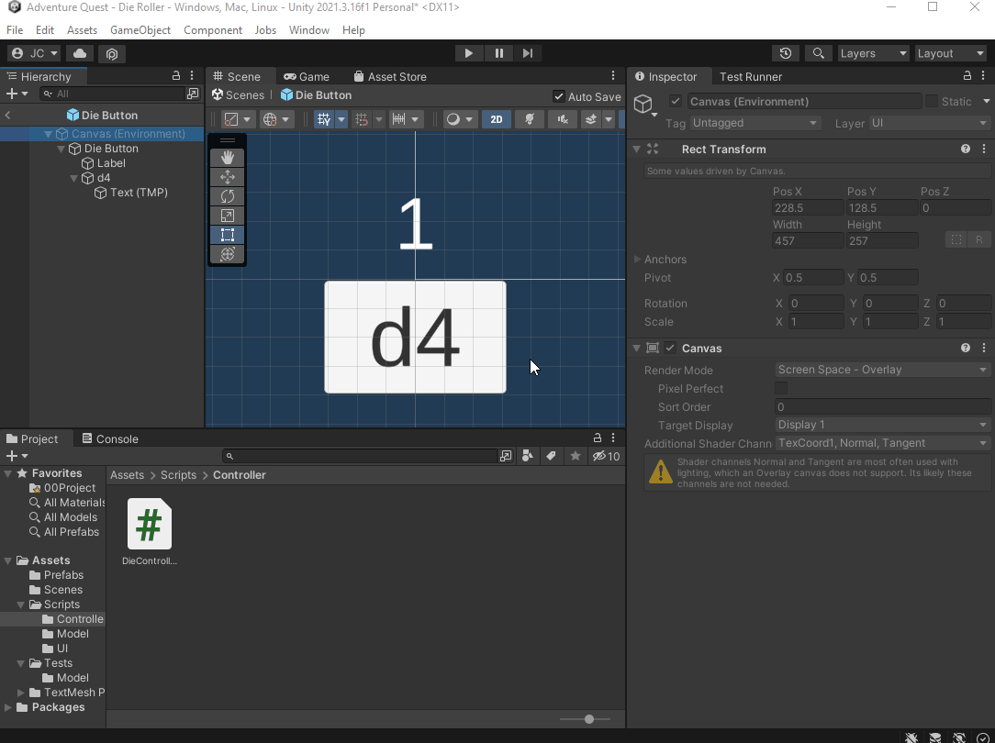Click the cache server icon in status bar
995x743 pixels.
935,737
